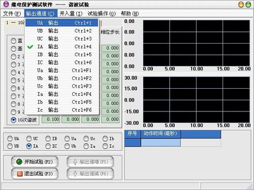Exit the test with 退出试验(F3)
254x190 pixels.
click(x=35, y=174)
